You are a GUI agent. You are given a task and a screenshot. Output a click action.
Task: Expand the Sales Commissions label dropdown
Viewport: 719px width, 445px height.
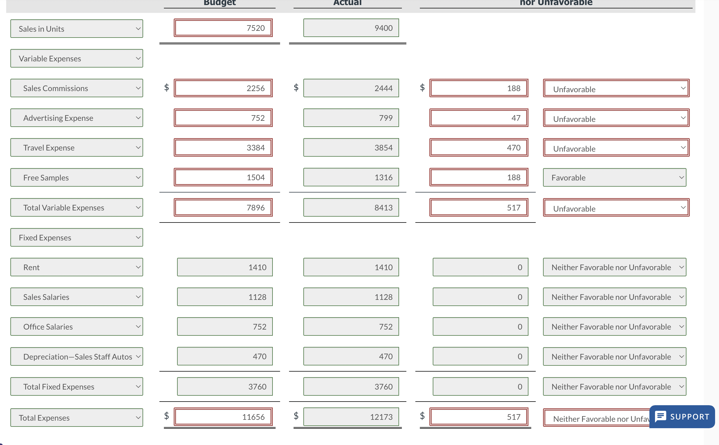(77, 88)
